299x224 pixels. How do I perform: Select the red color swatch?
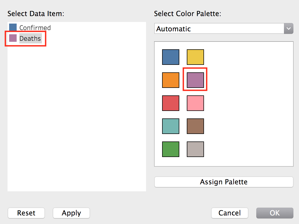[170, 103]
